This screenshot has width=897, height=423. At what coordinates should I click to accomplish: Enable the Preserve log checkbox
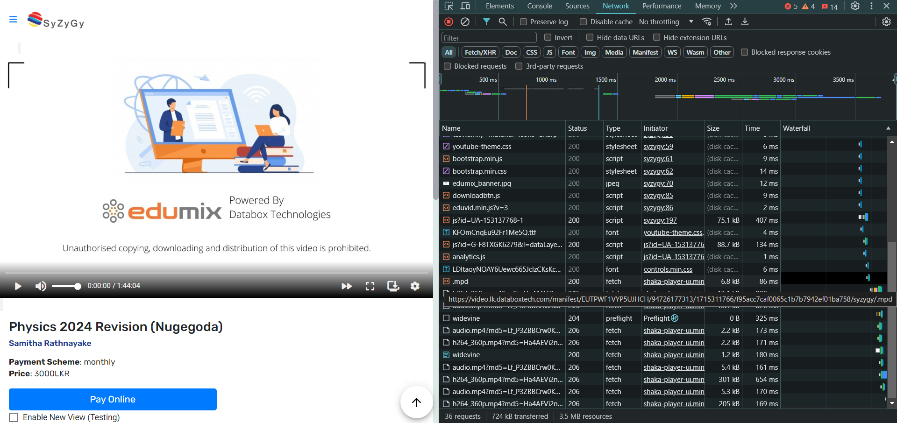pos(524,22)
